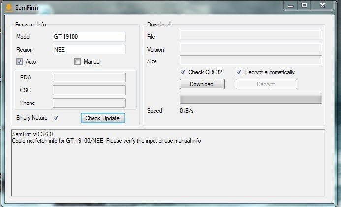The height and width of the screenshot is (207, 341).
Task: Click the Model label
Action: pyautogui.click(x=23, y=37)
